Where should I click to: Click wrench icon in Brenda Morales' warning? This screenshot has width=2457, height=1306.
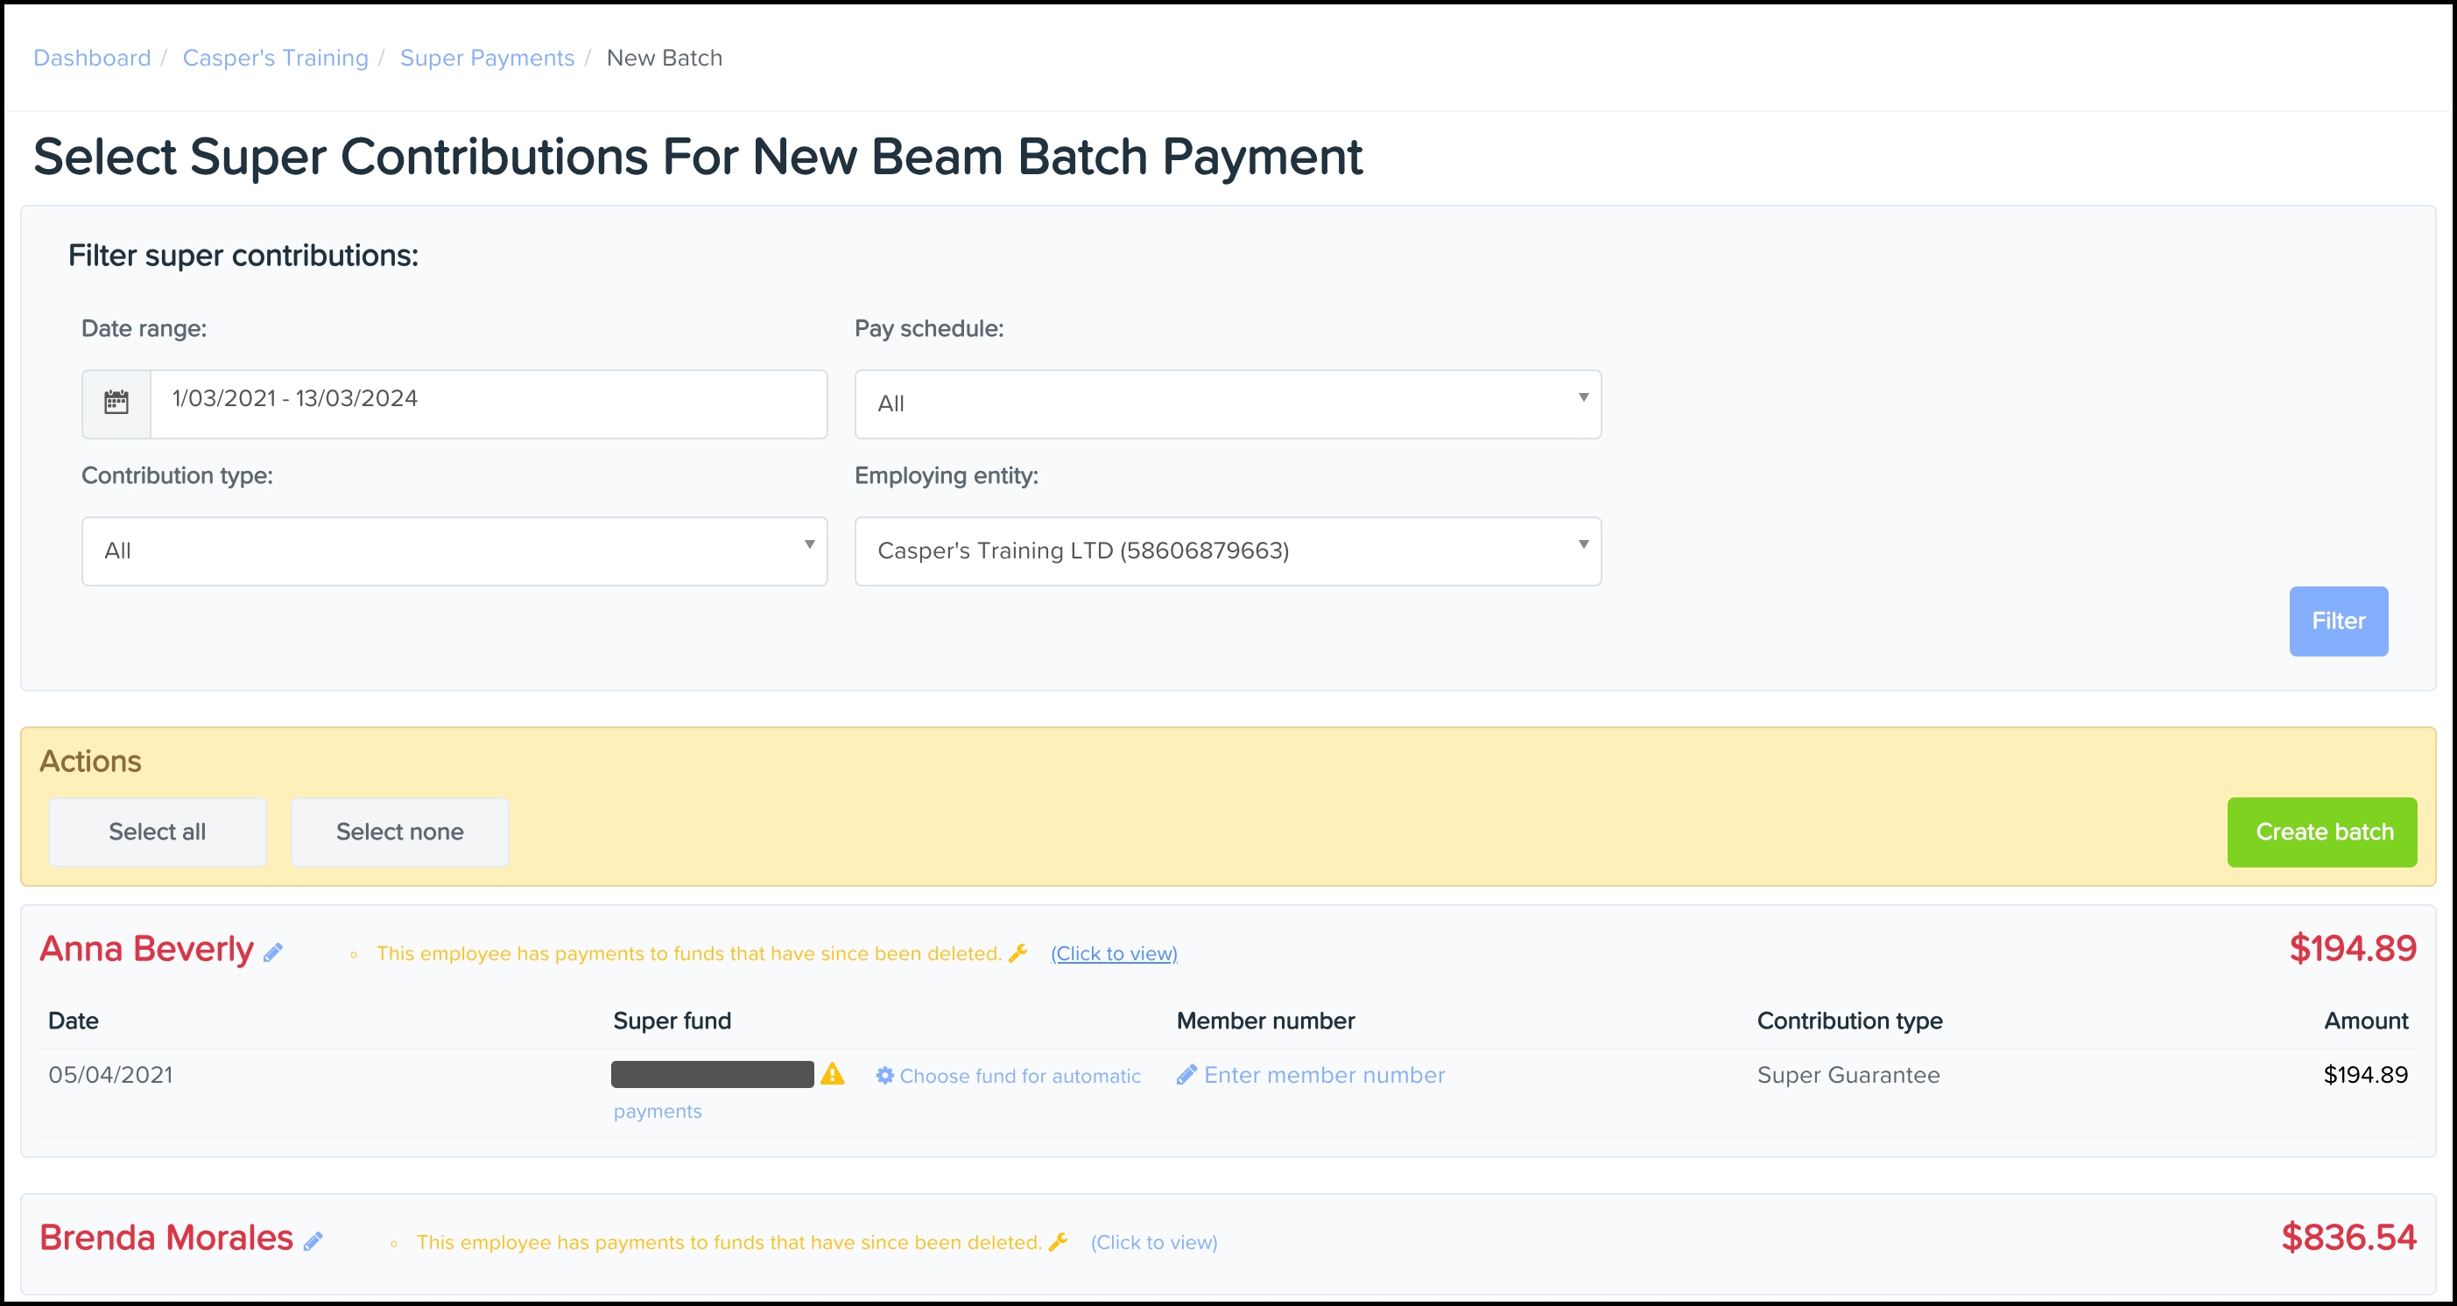click(x=1058, y=1241)
